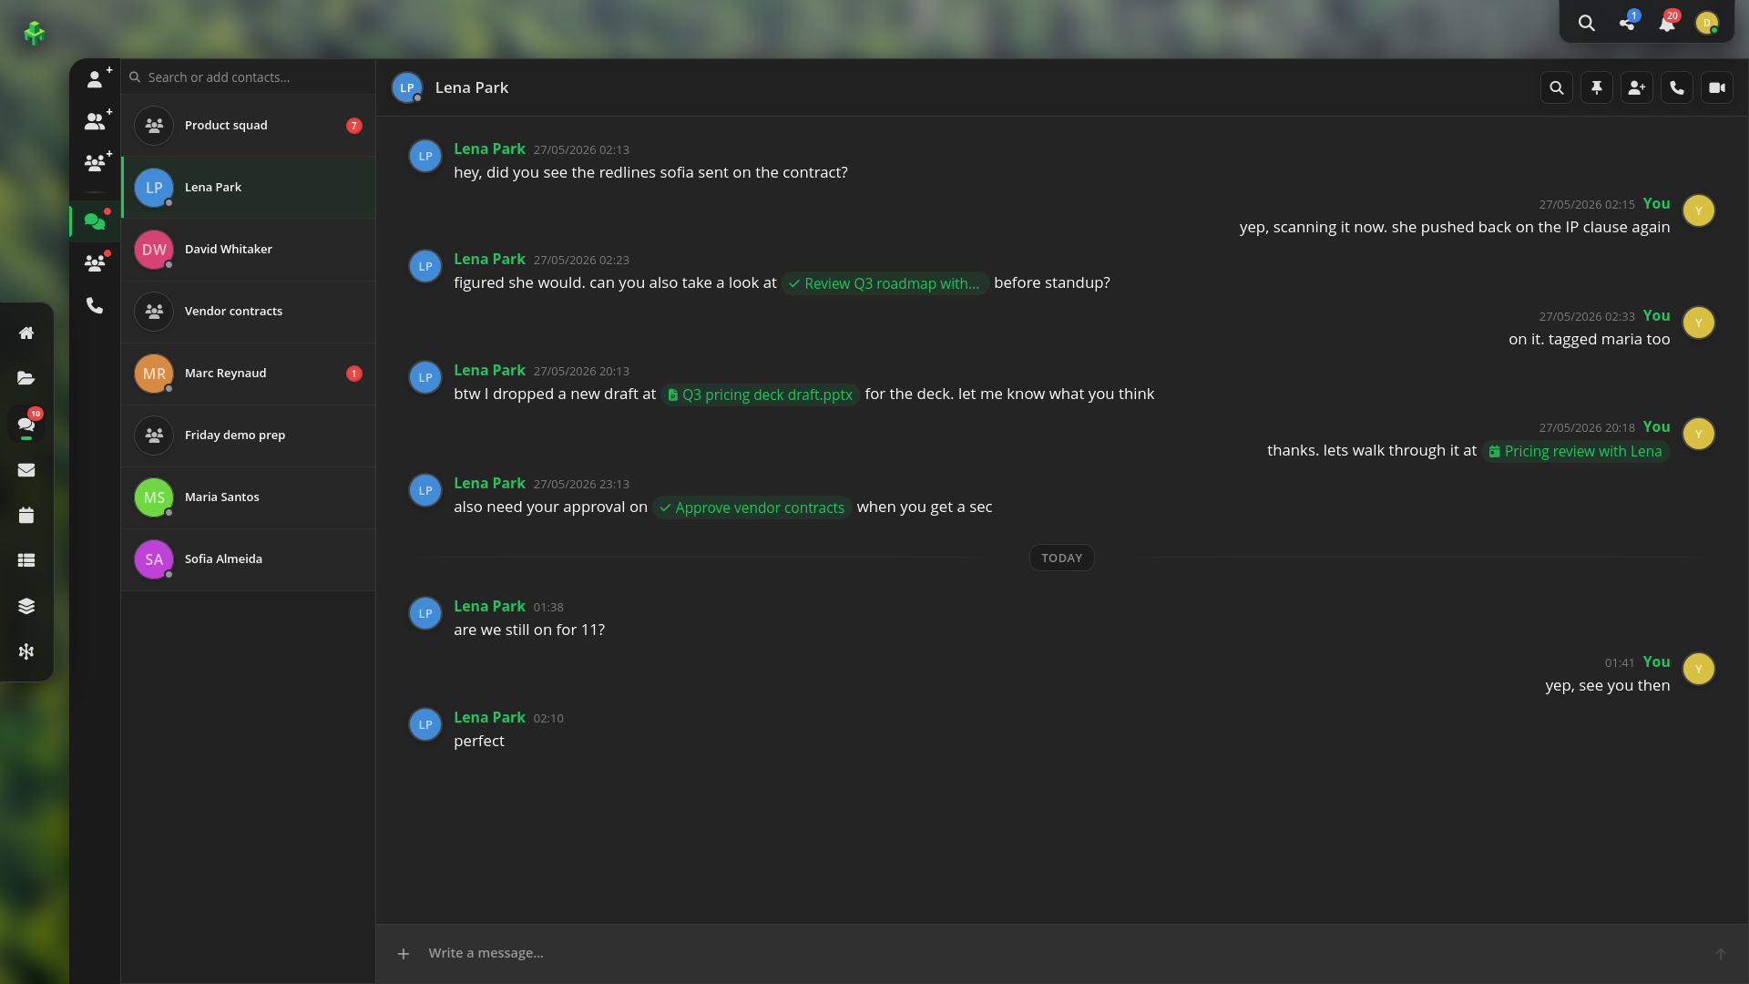Search within the Lena Park conversation
This screenshot has height=984, width=1749.
1557,87
